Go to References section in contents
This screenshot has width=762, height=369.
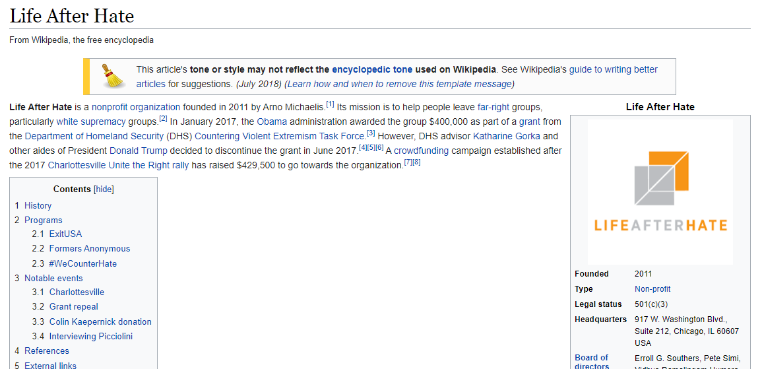pyautogui.click(x=47, y=351)
